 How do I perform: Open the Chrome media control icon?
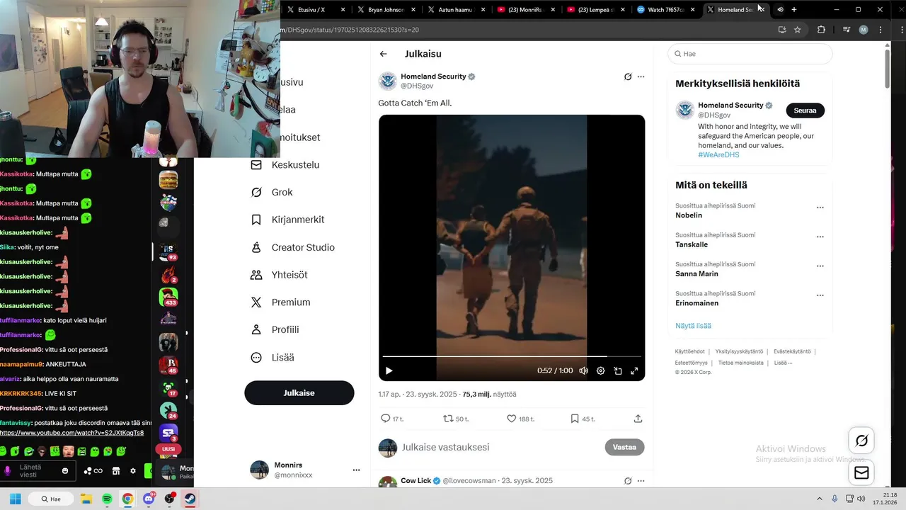[x=847, y=30]
